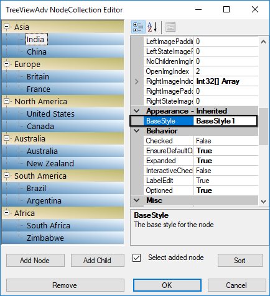Sort the nodes with the Sort button
270x296 pixels.
pyautogui.click(x=240, y=261)
